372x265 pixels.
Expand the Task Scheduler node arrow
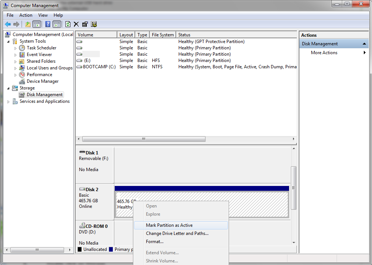(15, 48)
